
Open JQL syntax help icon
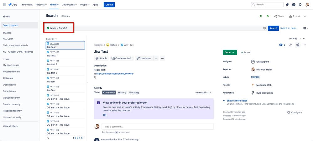(264, 28)
